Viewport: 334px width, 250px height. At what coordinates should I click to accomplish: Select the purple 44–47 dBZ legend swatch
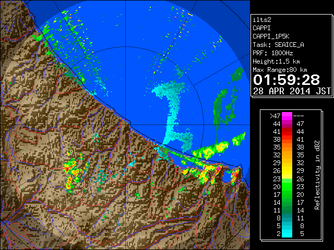coord(287,124)
